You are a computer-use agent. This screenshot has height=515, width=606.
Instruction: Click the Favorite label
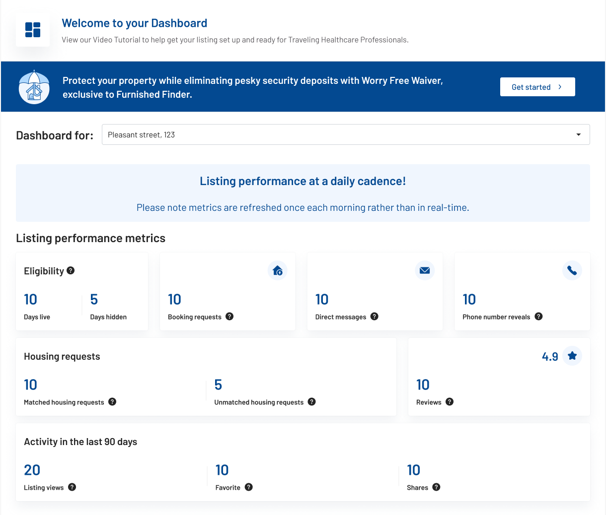(228, 488)
